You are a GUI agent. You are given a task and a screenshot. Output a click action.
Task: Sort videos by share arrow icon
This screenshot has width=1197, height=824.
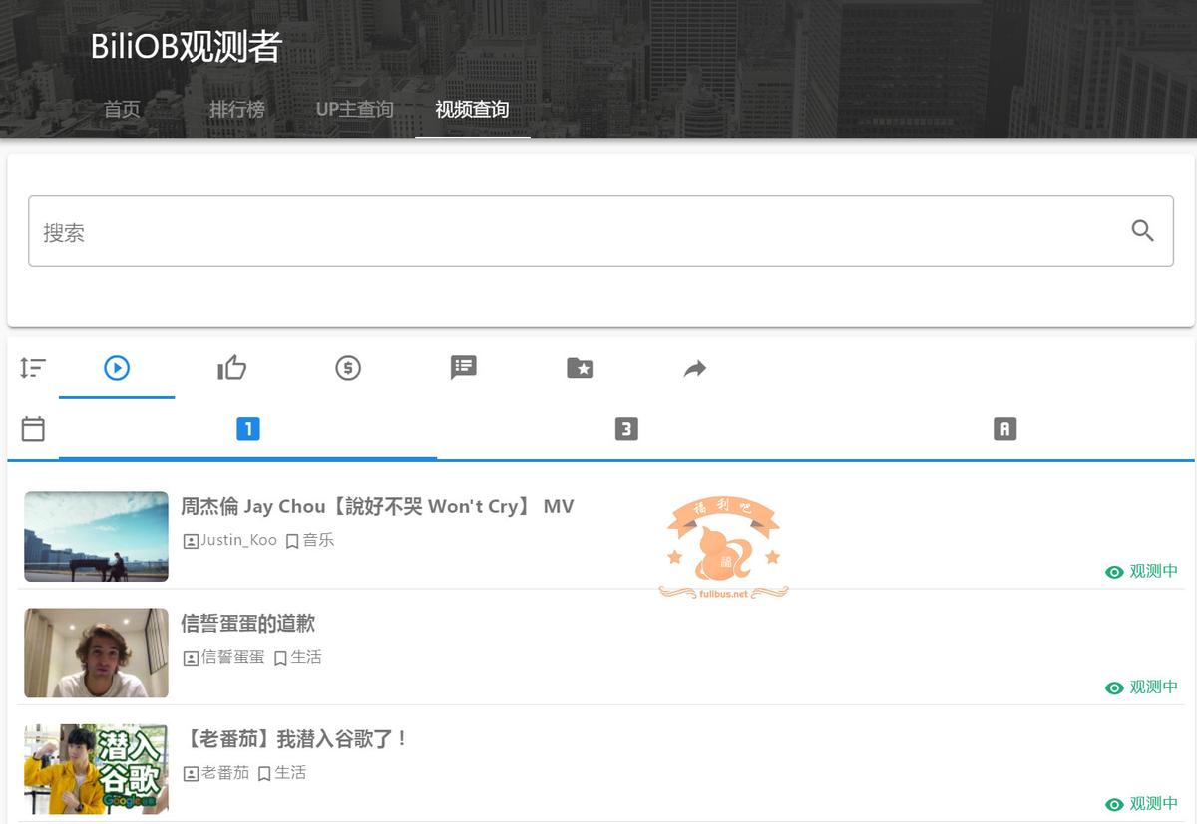coord(695,369)
